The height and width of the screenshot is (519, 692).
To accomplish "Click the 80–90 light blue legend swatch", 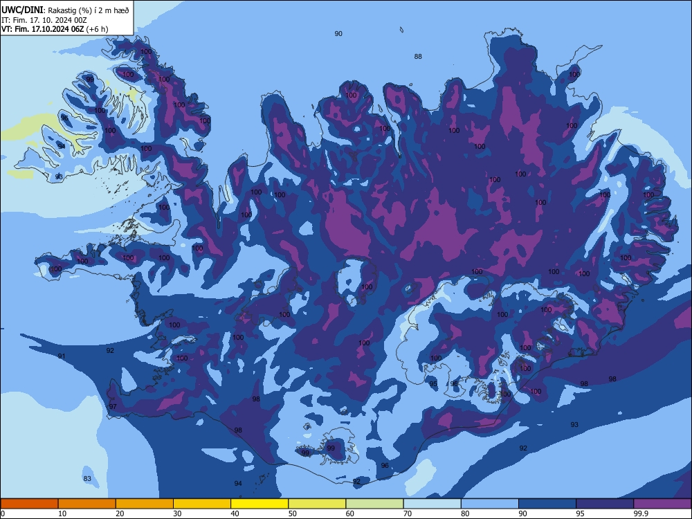I will [490, 504].
